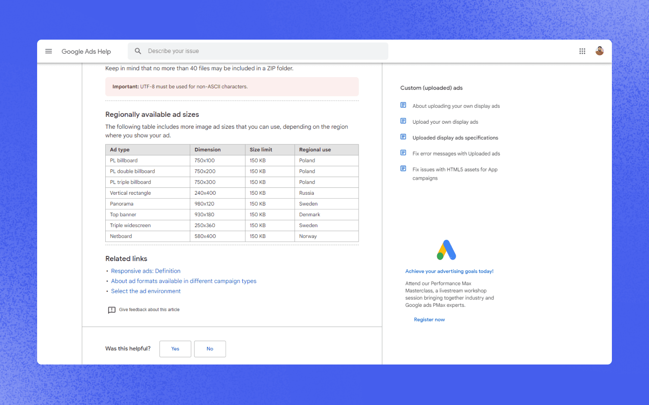This screenshot has width=649, height=405.
Task: Click the '750x100' dimension cell
Action: (217, 161)
